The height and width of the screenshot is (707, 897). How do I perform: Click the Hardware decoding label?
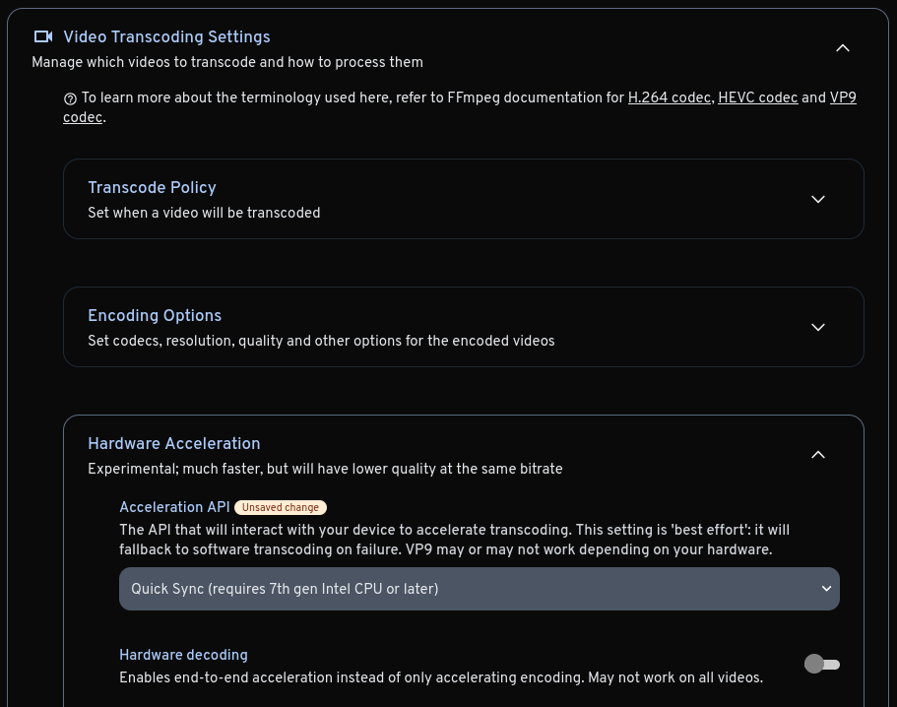pos(183,656)
